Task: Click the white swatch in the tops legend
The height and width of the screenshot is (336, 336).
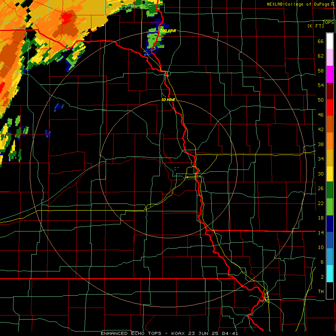Action: 330,41
